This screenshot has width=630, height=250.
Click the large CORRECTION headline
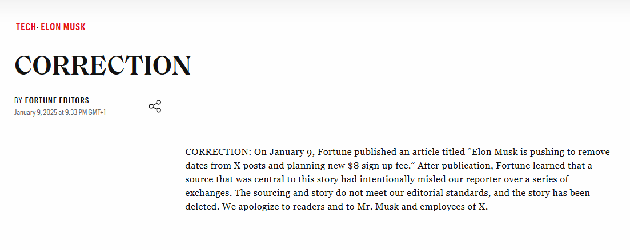[x=103, y=65]
